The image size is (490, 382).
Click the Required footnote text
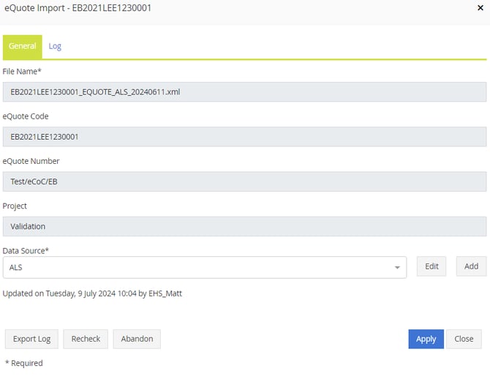pyautogui.click(x=24, y=363)
